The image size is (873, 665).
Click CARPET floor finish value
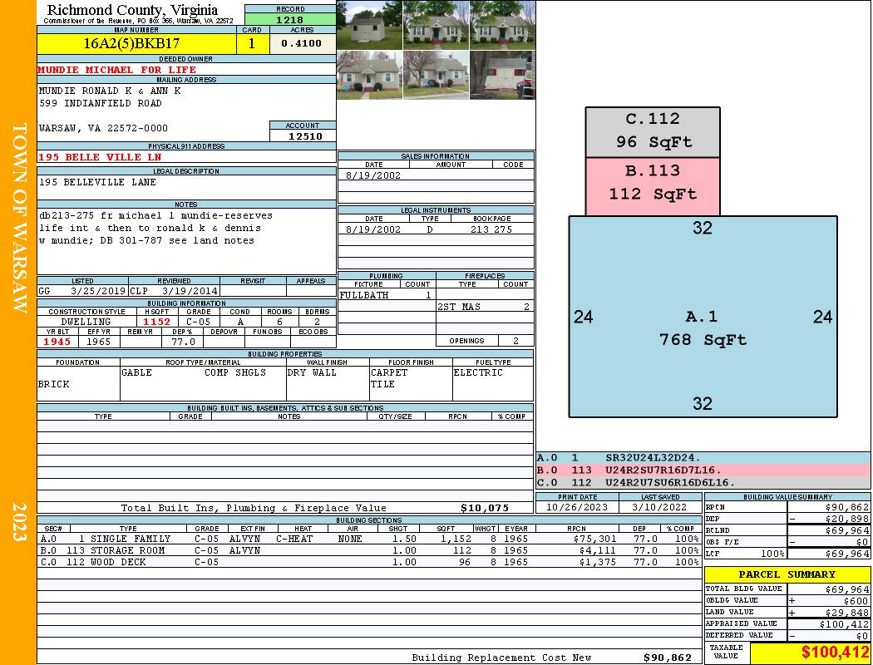pyautogui.click(x=389, y=372)
